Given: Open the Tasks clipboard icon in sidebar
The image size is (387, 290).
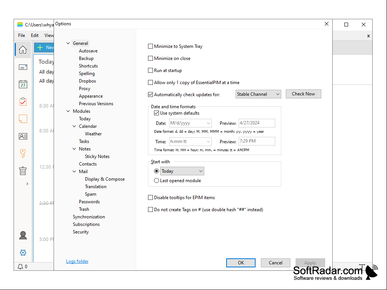Looking at the screenshot, I should (23, 101).
